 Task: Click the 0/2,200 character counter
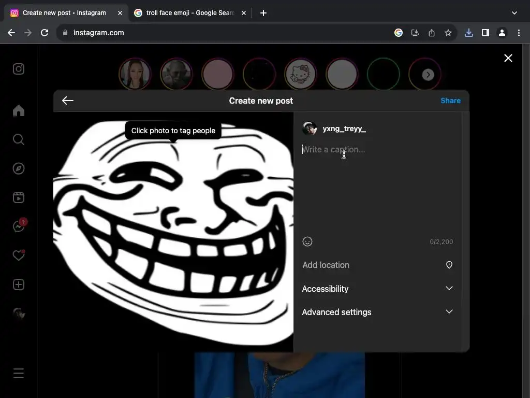coord(441,241)
